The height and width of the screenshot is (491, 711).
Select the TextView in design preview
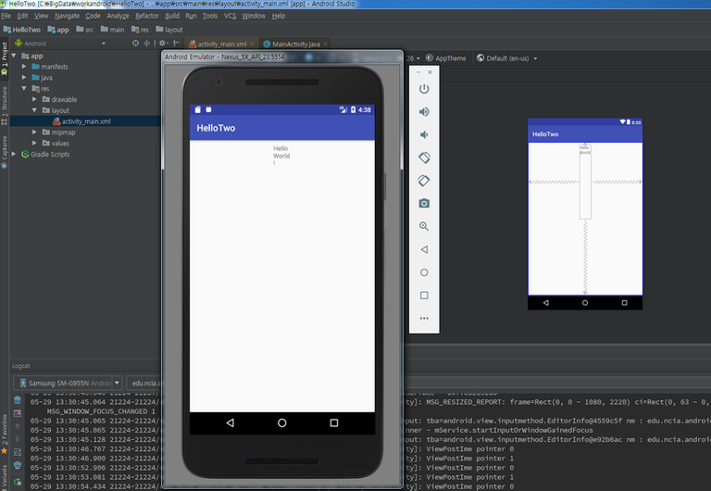pos(585,182)
